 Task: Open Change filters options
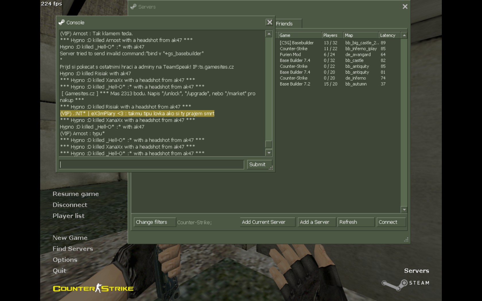point(155,222)
